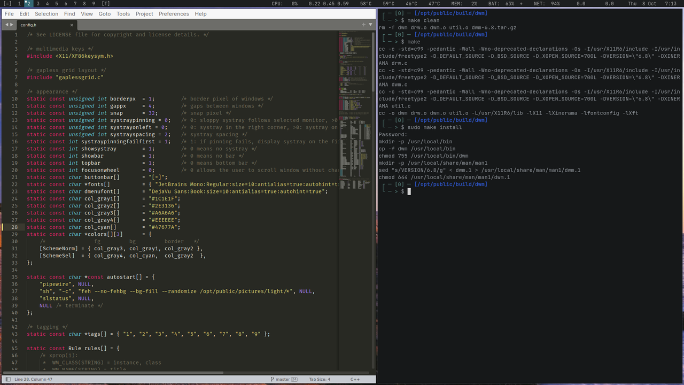Click the 24 changes badge next to master
This screenshot has width=684, height=385.
(294, 379)
